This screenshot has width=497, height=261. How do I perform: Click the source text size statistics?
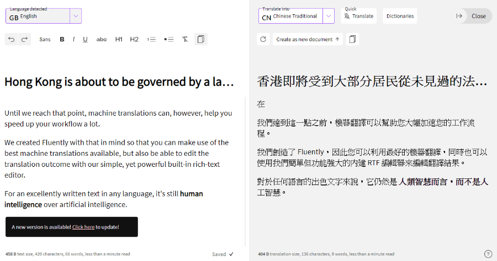(67, 254)
